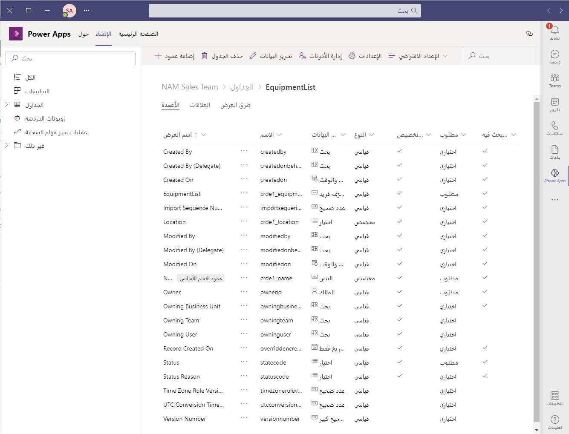Open اسم العرض column header menu
This screenshot has height=434, width=569.
point(185,135)
